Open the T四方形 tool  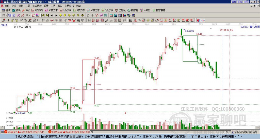79,10
